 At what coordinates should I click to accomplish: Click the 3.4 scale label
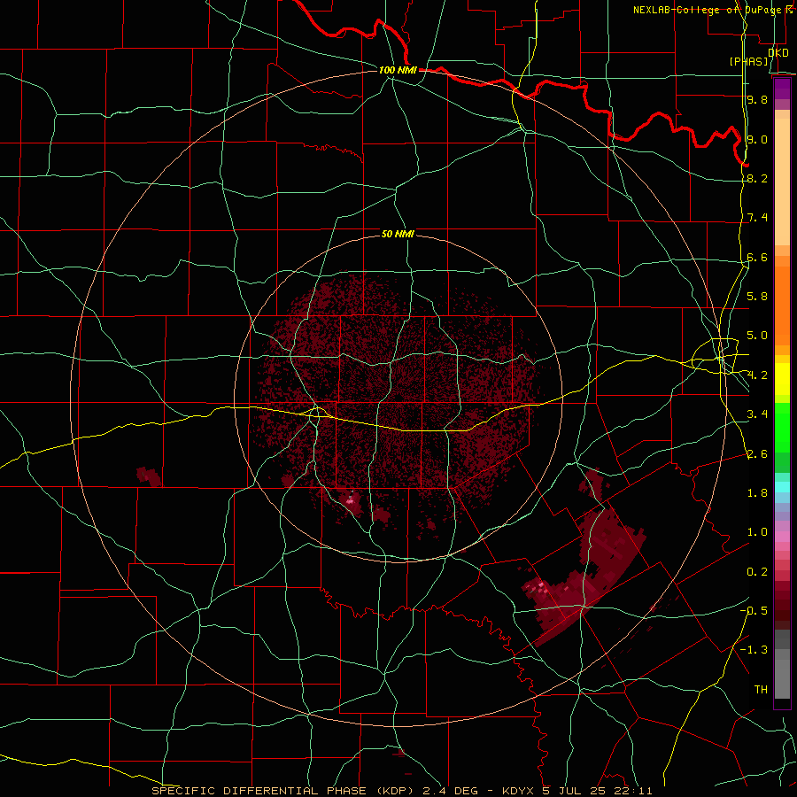[757, 414]
